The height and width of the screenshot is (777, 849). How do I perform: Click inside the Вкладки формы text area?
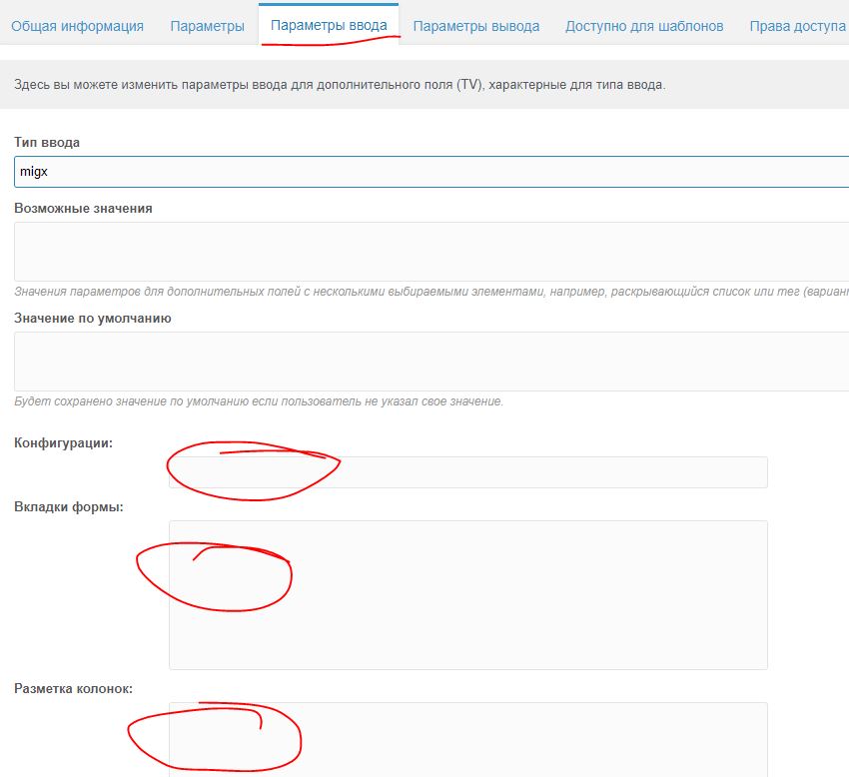[468, 595]
